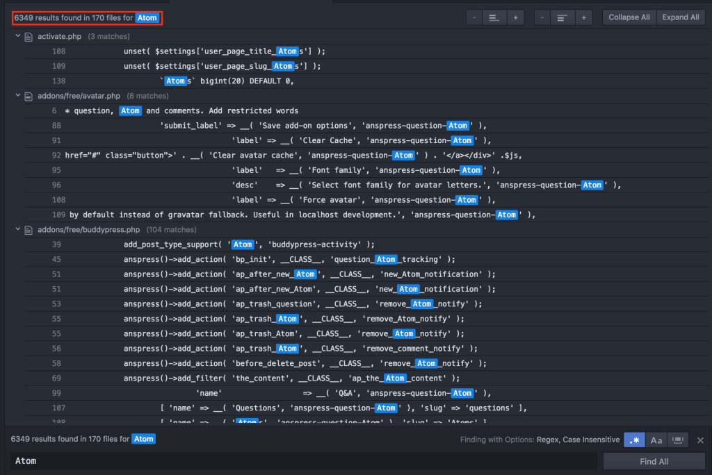The image size is (712, 475).
Task: Open line 91 'Clear Cache' result
Action: coord(366,141)
